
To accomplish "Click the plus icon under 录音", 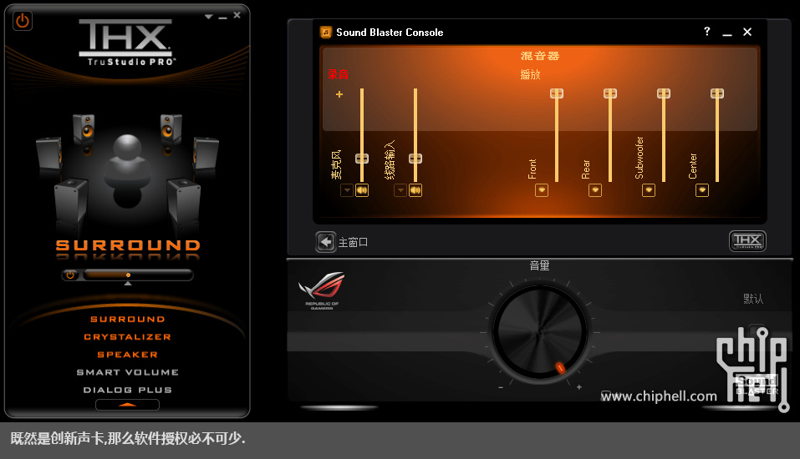I will click(x=339, y=94).
